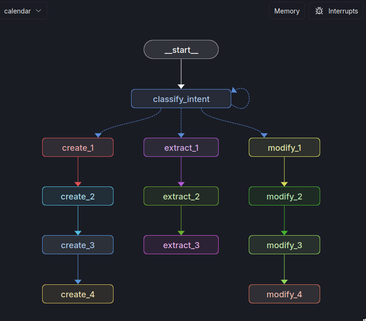This screenshot has width=366, height=321.
Task: Click the create_3 node
Action: coord(78,245)
